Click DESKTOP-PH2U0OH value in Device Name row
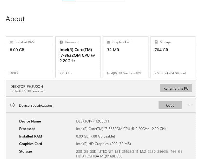This screenshot has height=159, width=200. point(92,121)
